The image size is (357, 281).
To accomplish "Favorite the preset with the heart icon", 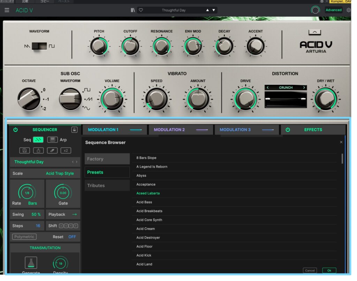I will (141, 10).
